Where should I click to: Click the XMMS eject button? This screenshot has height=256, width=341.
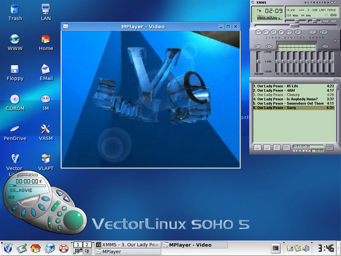(x=298, y=32)
